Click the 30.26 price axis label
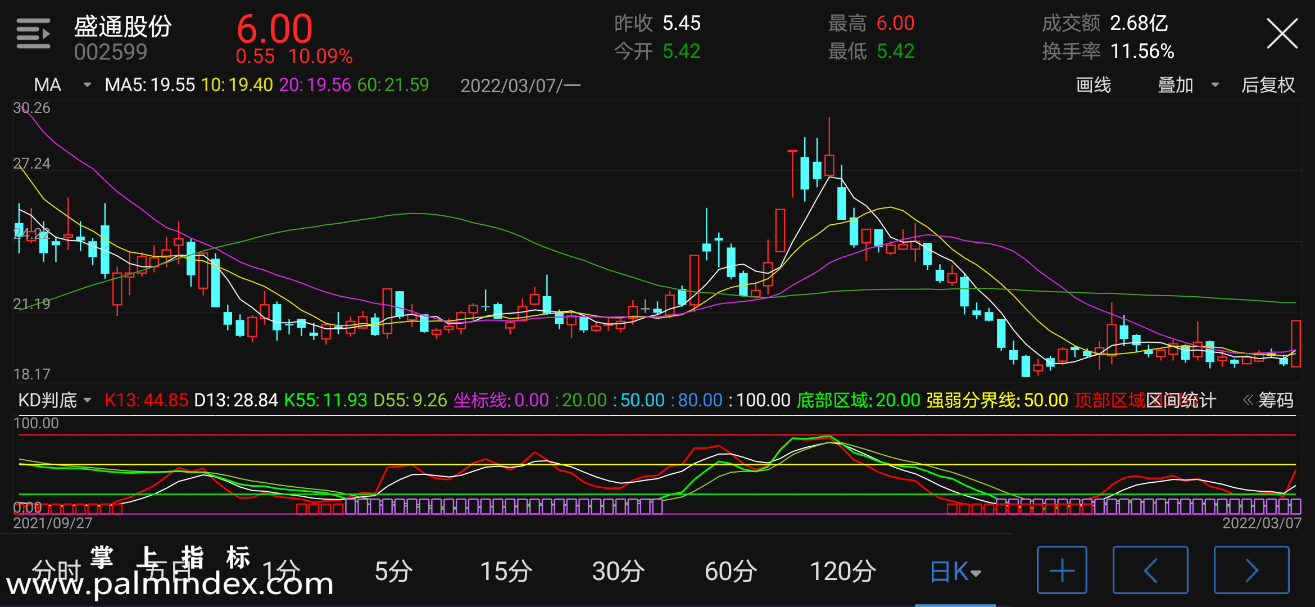The image size is (1315, 607). (x=31, y=108)
